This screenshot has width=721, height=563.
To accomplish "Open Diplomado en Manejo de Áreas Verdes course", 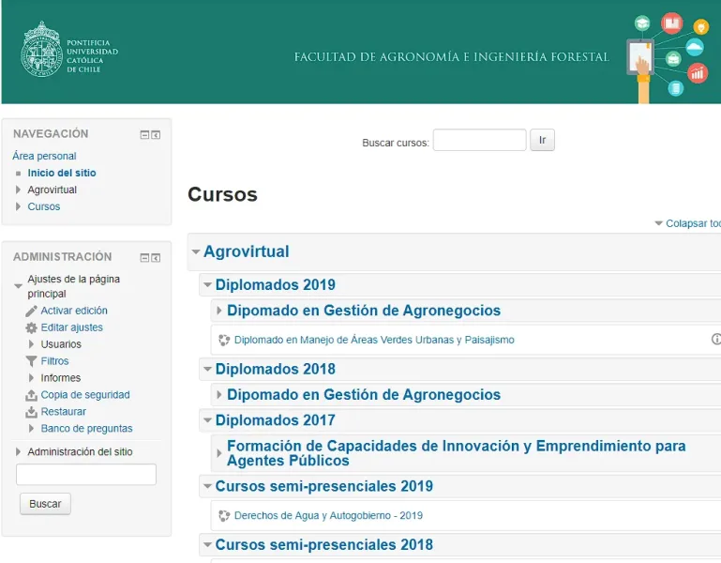I will coord(374,341).
